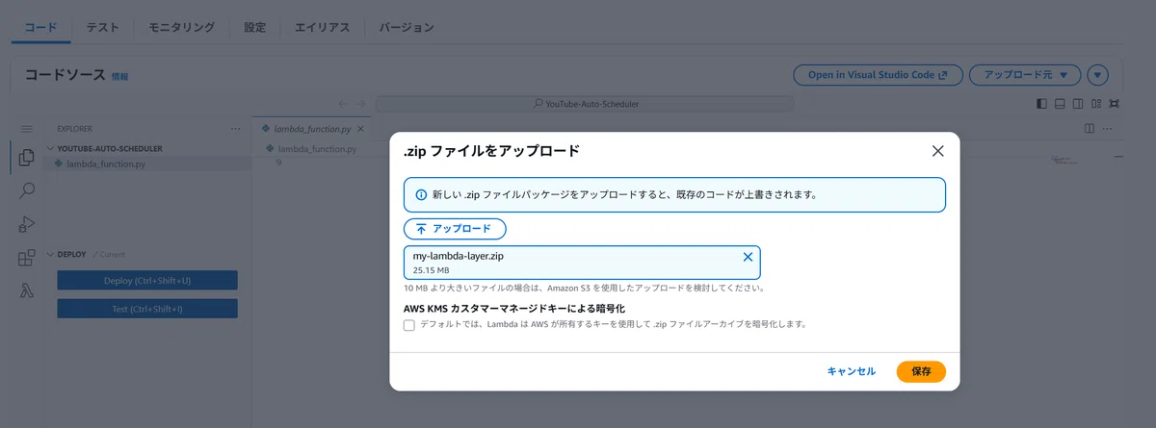Open the round arrow menu next to アップロード元
1156x428 pixels.
(x=1098, y=74)
